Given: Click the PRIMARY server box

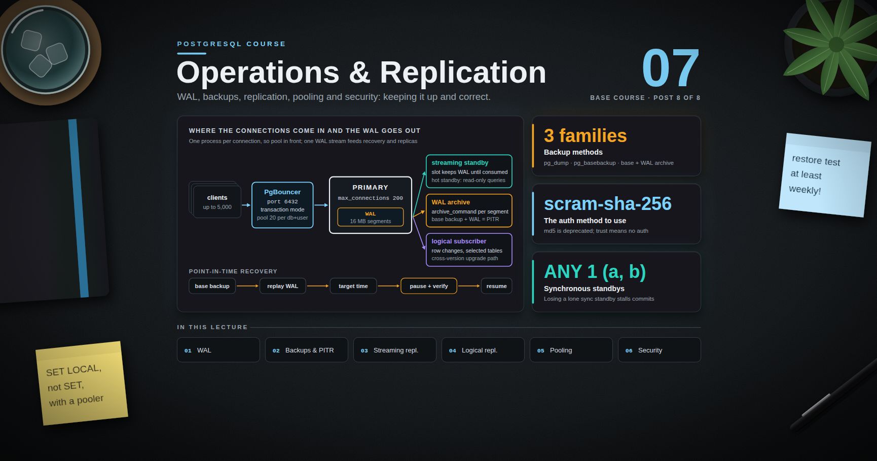Looking at the screenshot, I should pyautogui.click(x=371, y=205).
